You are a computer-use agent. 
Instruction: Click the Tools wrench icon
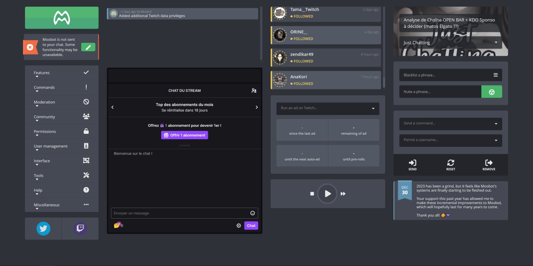click(86, 175)
